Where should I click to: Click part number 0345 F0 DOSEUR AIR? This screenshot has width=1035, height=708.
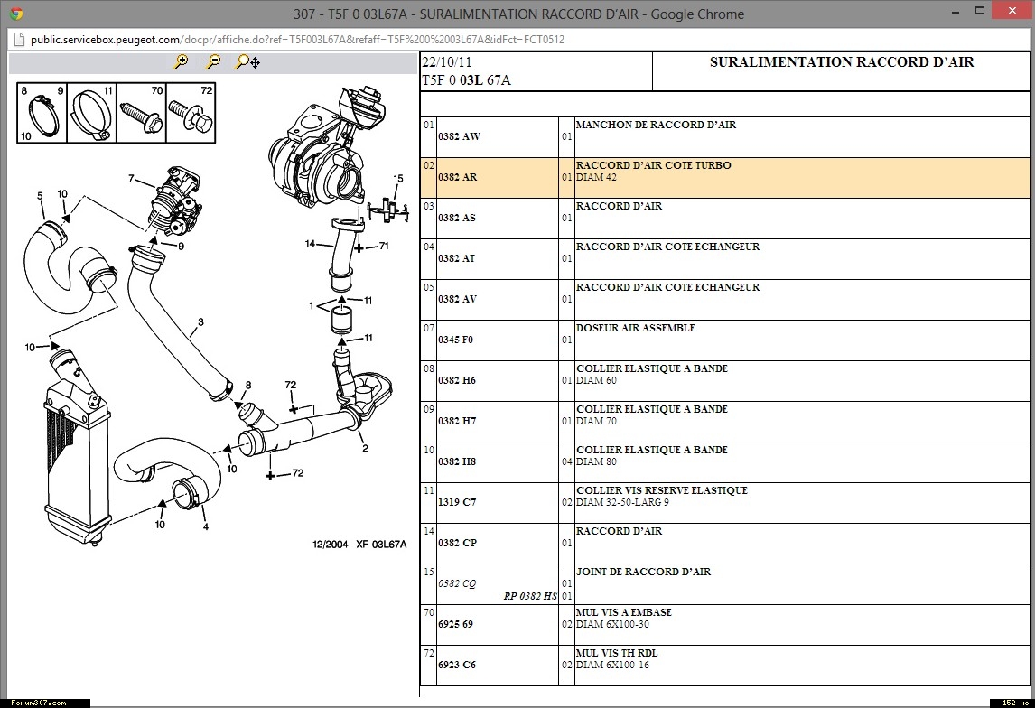[455, 340]
